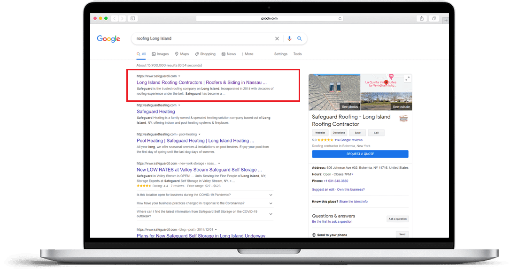518x271 pixels.
Task: Click Suggest an edit link
Action: (323, 189)
